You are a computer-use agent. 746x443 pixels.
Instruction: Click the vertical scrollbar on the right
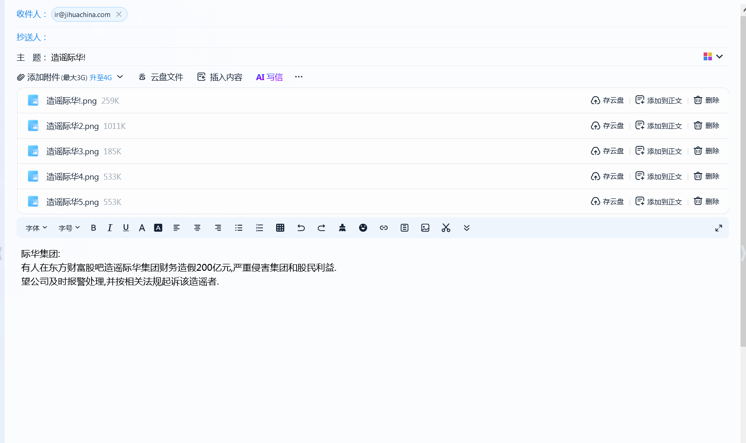pos(743,182)
